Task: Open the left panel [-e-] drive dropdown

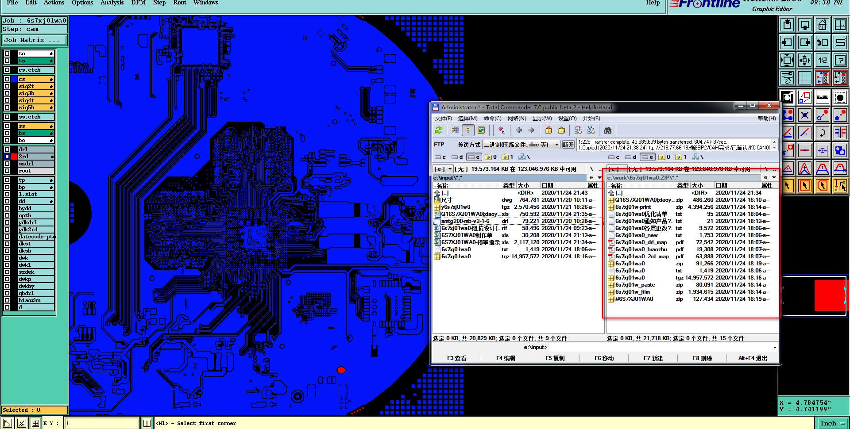Action: [x=450, y=169]
